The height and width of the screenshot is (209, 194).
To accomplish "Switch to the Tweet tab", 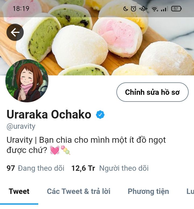I will tap(19, 191).
